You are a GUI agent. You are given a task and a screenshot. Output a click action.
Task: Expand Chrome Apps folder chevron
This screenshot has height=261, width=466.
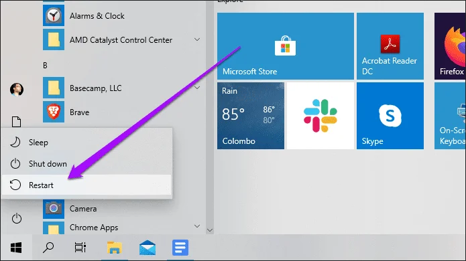click(197, 226)
